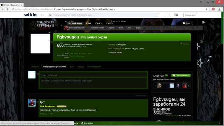Bookmark the page with the star icon
Image resolution: width=224 pixels, height=126 pixels.
pos(206,9)
